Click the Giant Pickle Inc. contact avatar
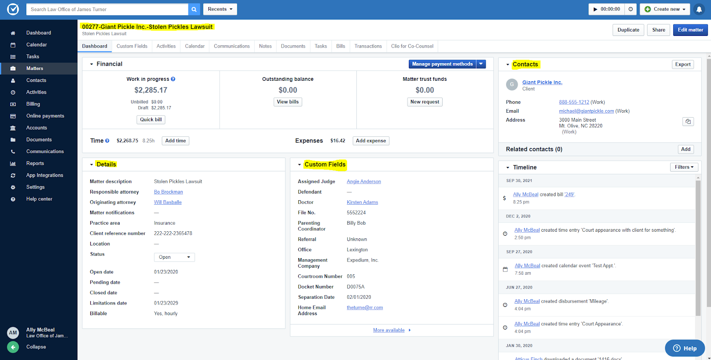 (x=512, y=84)
